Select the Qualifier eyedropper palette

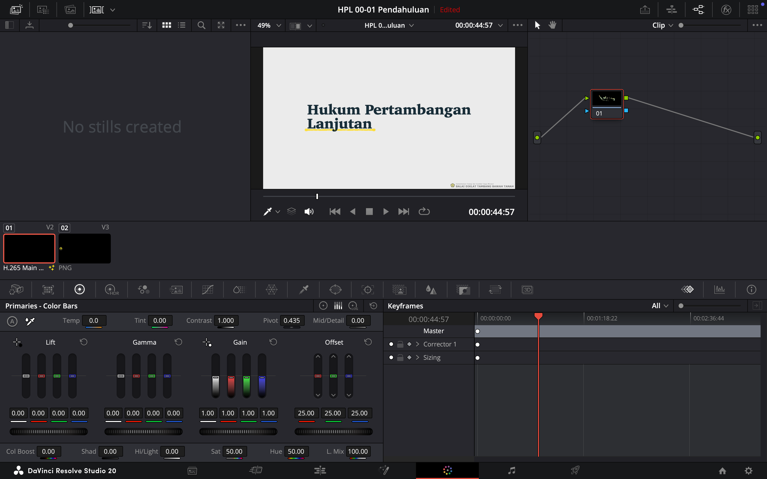[303, 290]
